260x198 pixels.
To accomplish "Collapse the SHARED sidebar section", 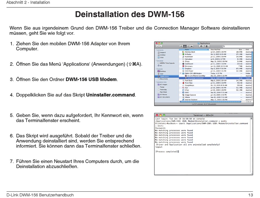I will pyautogui.click(x=156, y=61).
